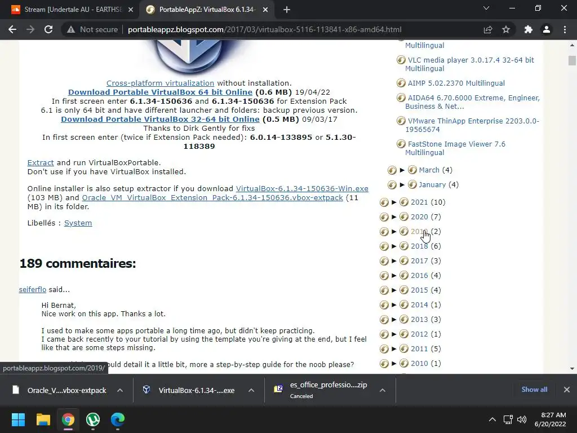Click the VLC post bullet icon
The image size is (577, 433).
tap(401, 60)
